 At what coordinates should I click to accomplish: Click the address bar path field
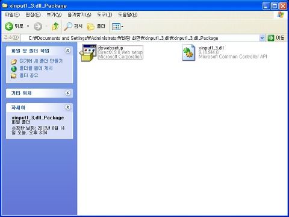click(140, 38)
